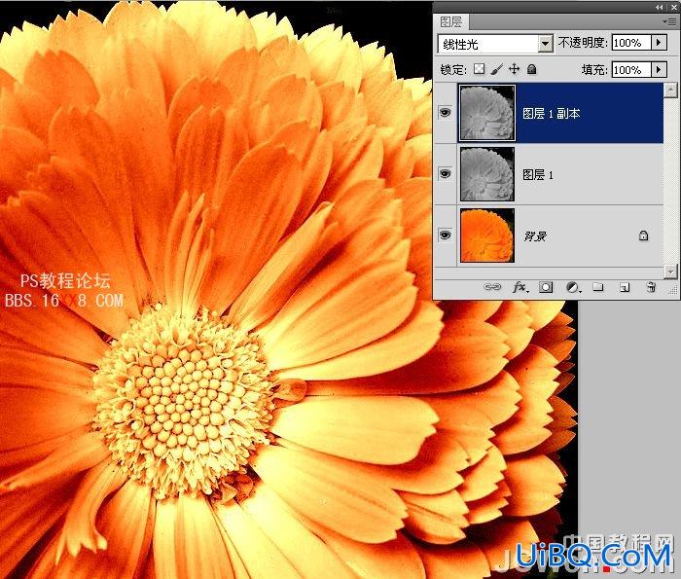Click the layer list scroll down arrow
Screen dimensions: 681x579
click(x=670, y=271)
